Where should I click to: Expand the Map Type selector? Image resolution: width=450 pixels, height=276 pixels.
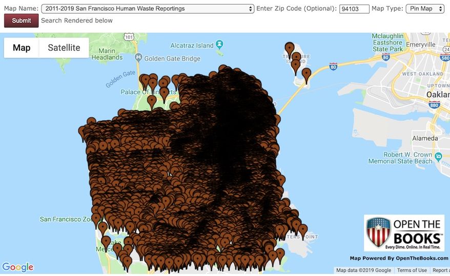[x=424, y=9]
